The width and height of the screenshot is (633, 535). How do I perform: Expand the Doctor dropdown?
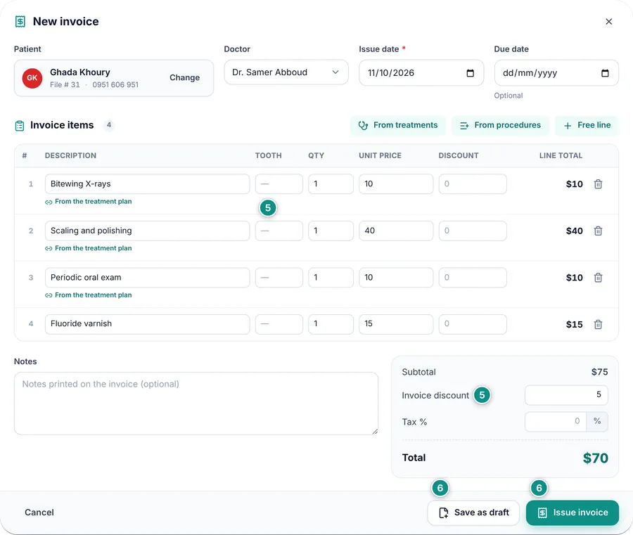(x=286, y=72)
